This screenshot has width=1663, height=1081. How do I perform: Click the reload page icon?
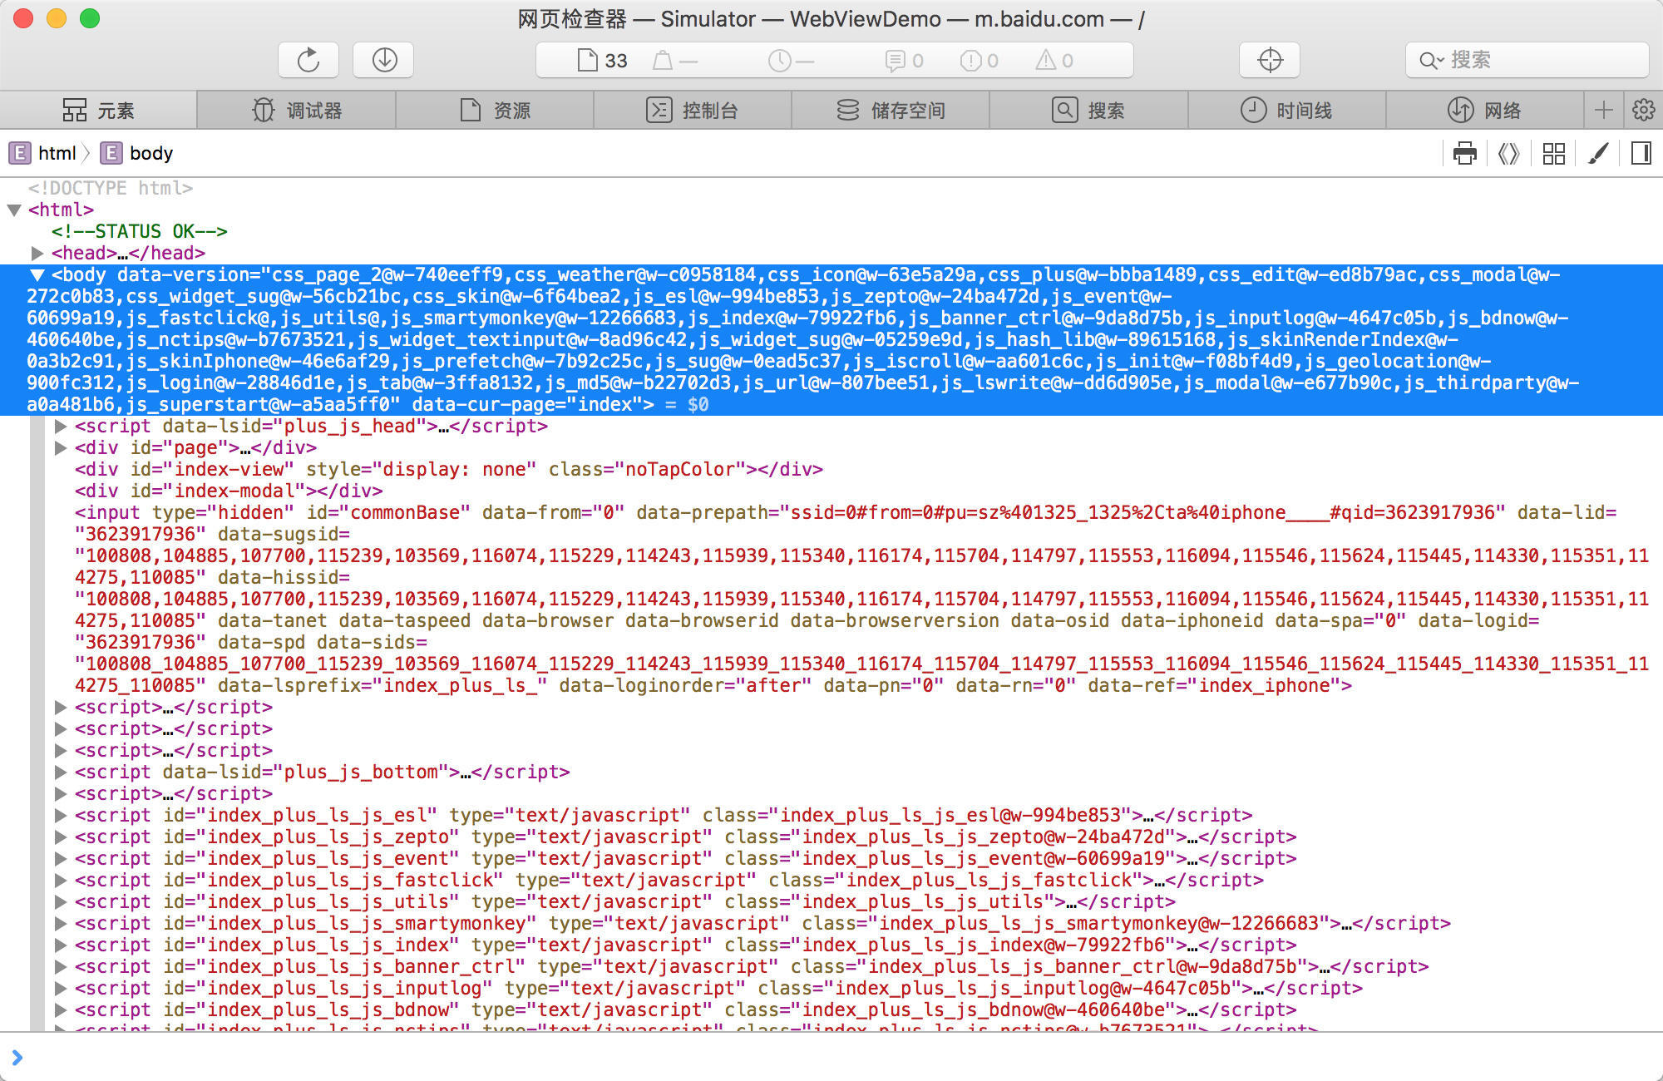pos(308,60)
